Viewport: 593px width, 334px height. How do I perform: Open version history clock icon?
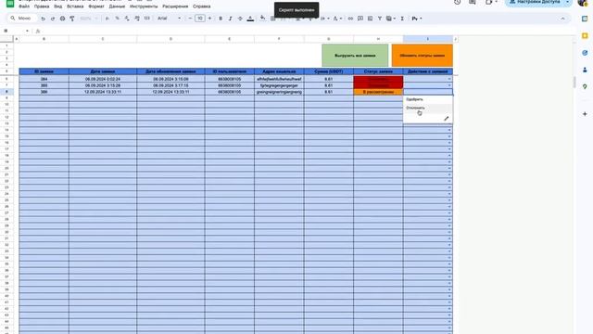point(457,2)
